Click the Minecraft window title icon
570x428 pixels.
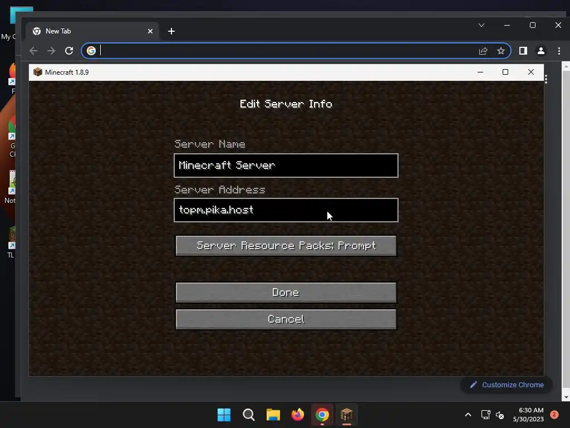[x=38, y=72]
